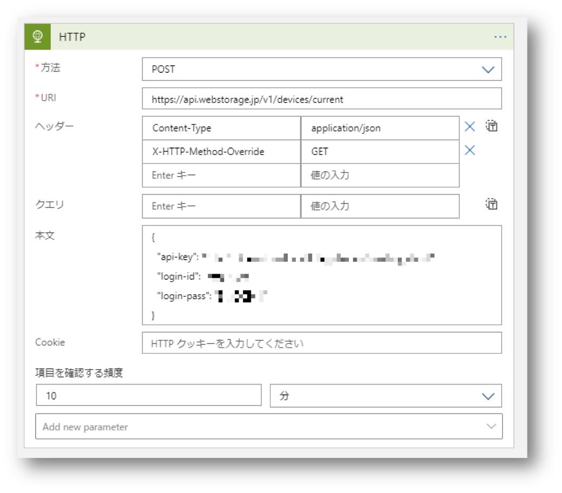The width and height of the screenshot is (562, 493).
Task: Click the query Enter キー field
Action: click(x=221, y=206)
